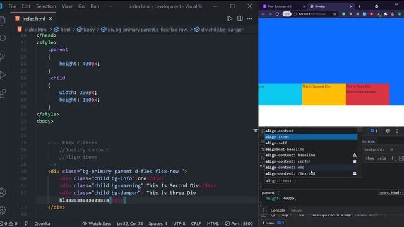Close the Develop browser tab
404x227 pixels.
pos(351,6)
